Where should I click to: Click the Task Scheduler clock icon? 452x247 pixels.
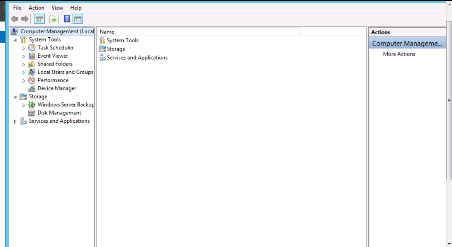32,48
